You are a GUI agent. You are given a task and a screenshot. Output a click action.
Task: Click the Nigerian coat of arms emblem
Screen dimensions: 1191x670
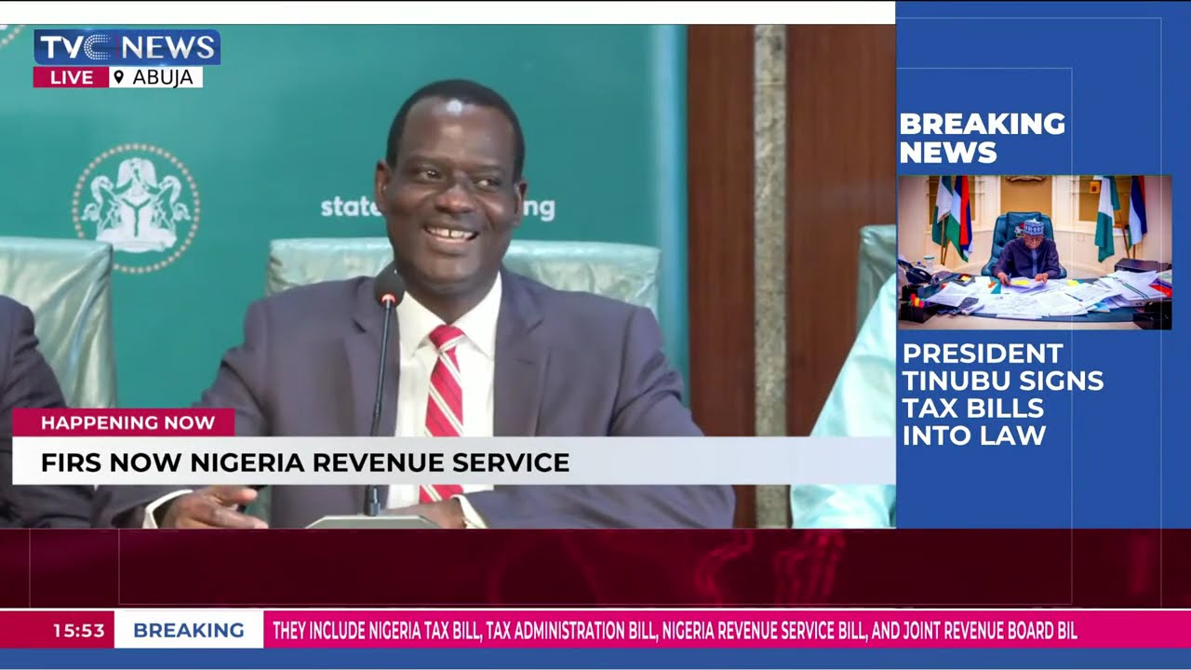(136, 208)
